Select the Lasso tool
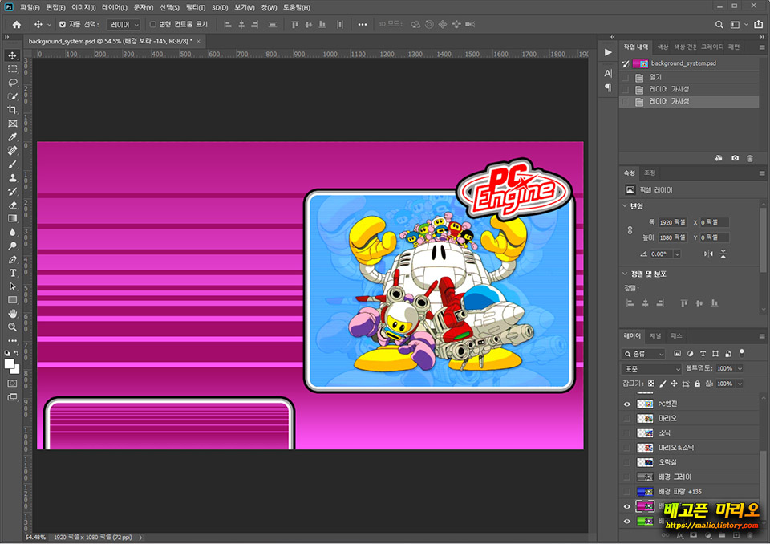 click(x=13, y=83)
